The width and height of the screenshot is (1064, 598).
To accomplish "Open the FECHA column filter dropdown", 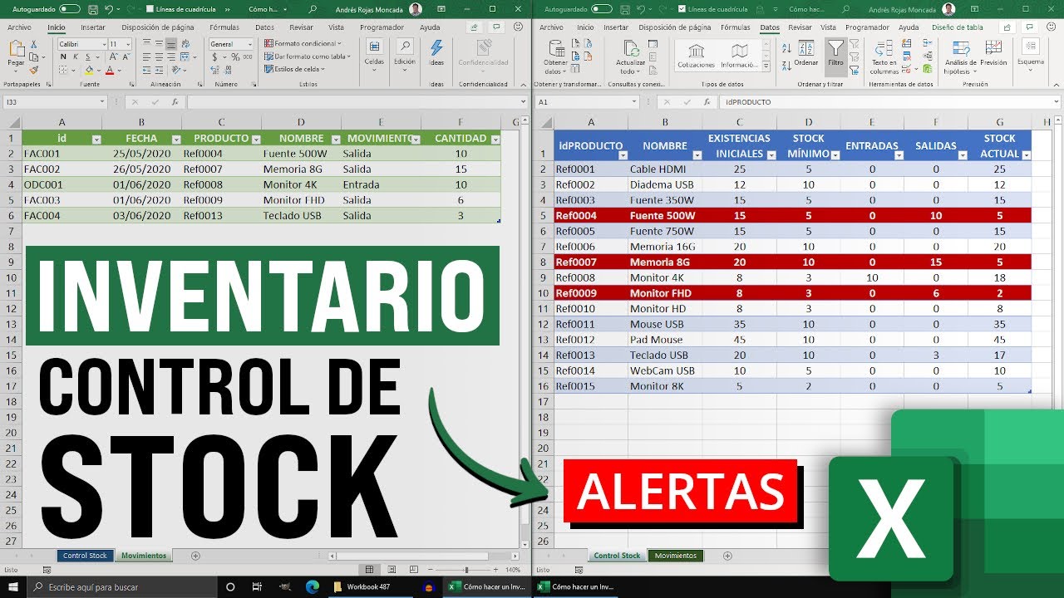I will [175, 140].
